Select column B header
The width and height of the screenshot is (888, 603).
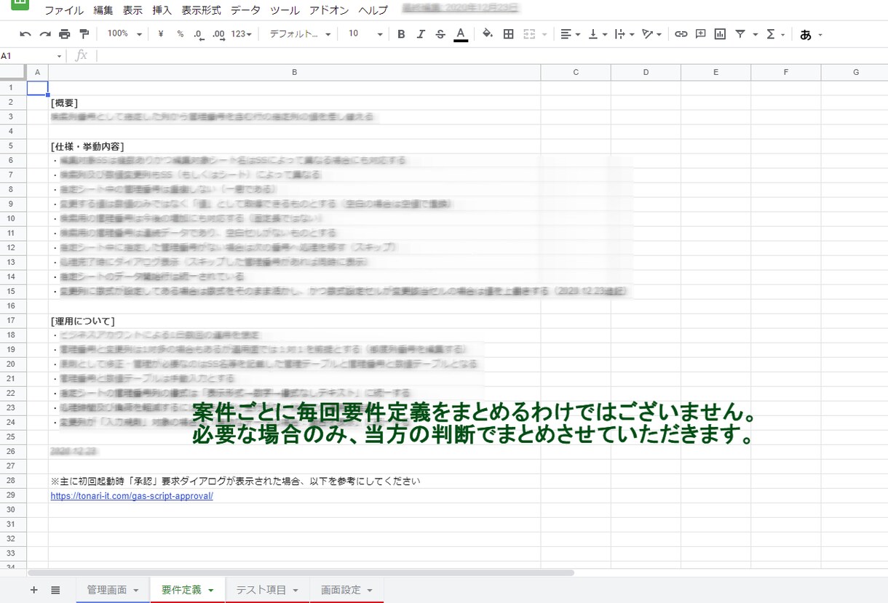coord(294,72)
